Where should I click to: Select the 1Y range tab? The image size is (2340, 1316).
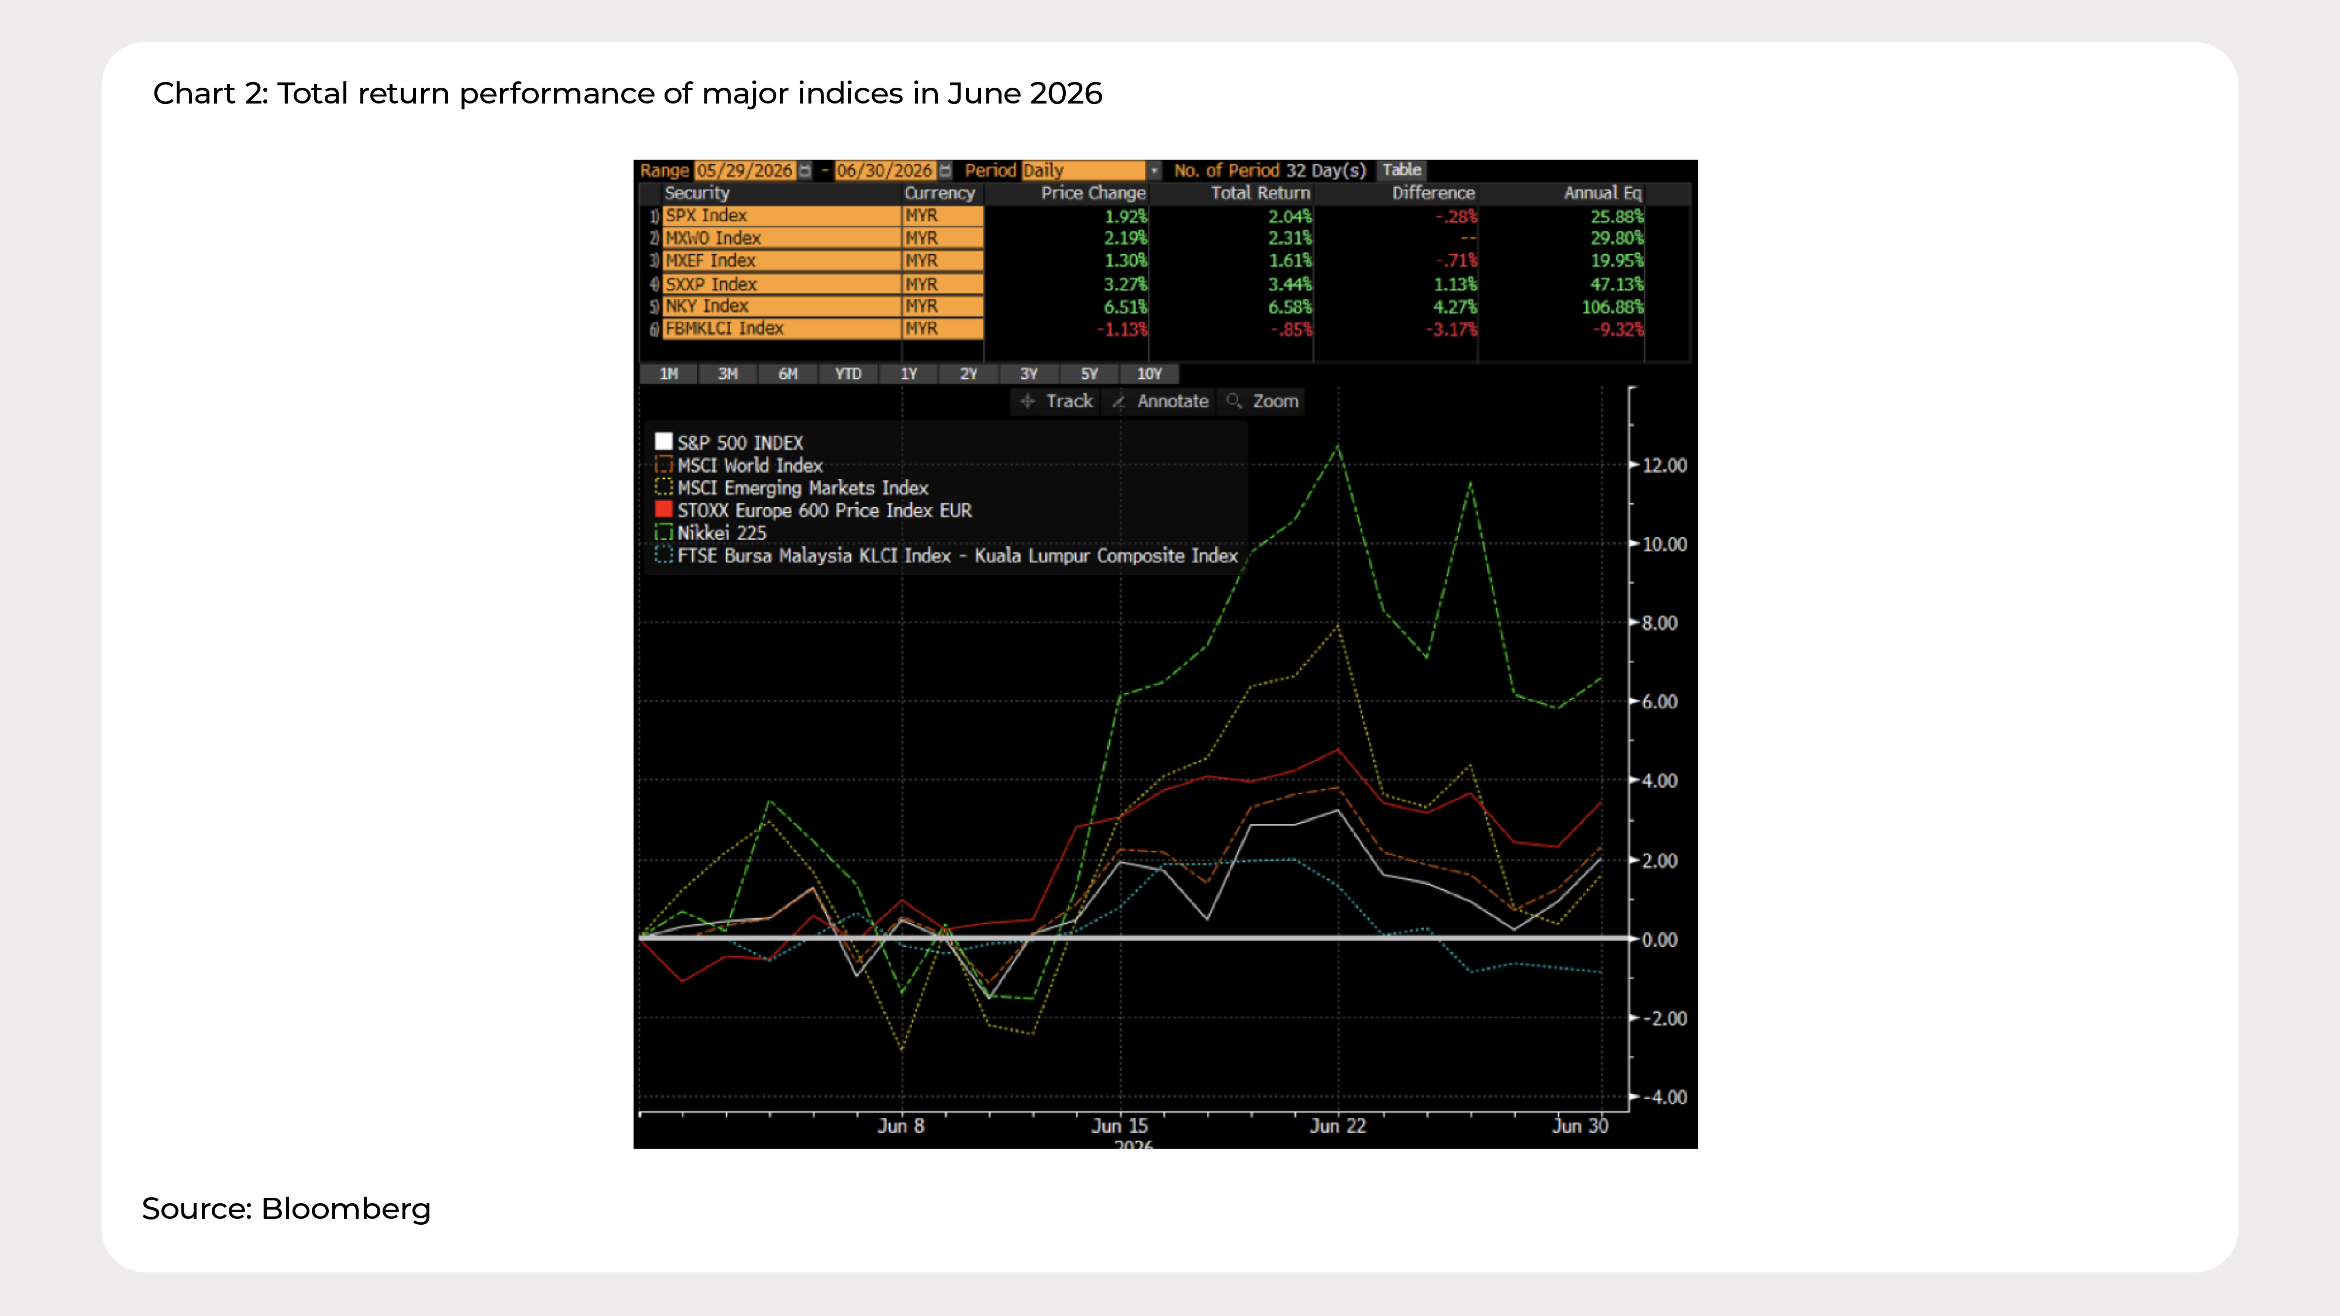pos(909,374)
